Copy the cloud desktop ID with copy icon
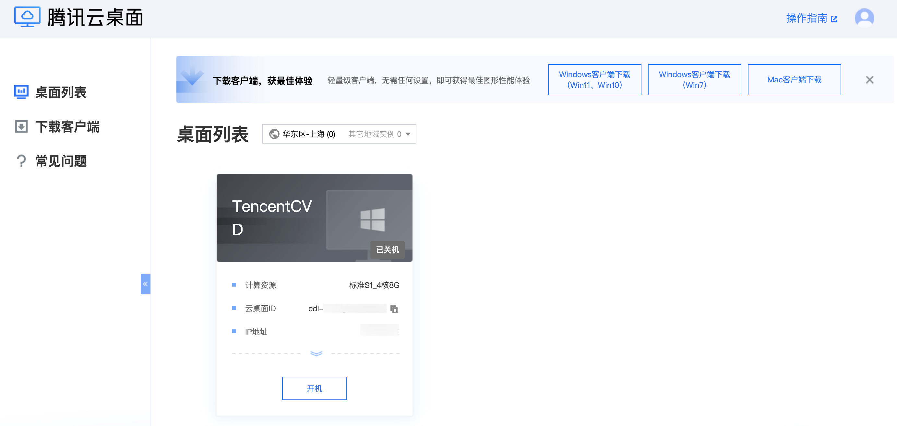 pyautogui.click(x=394, y=309)
